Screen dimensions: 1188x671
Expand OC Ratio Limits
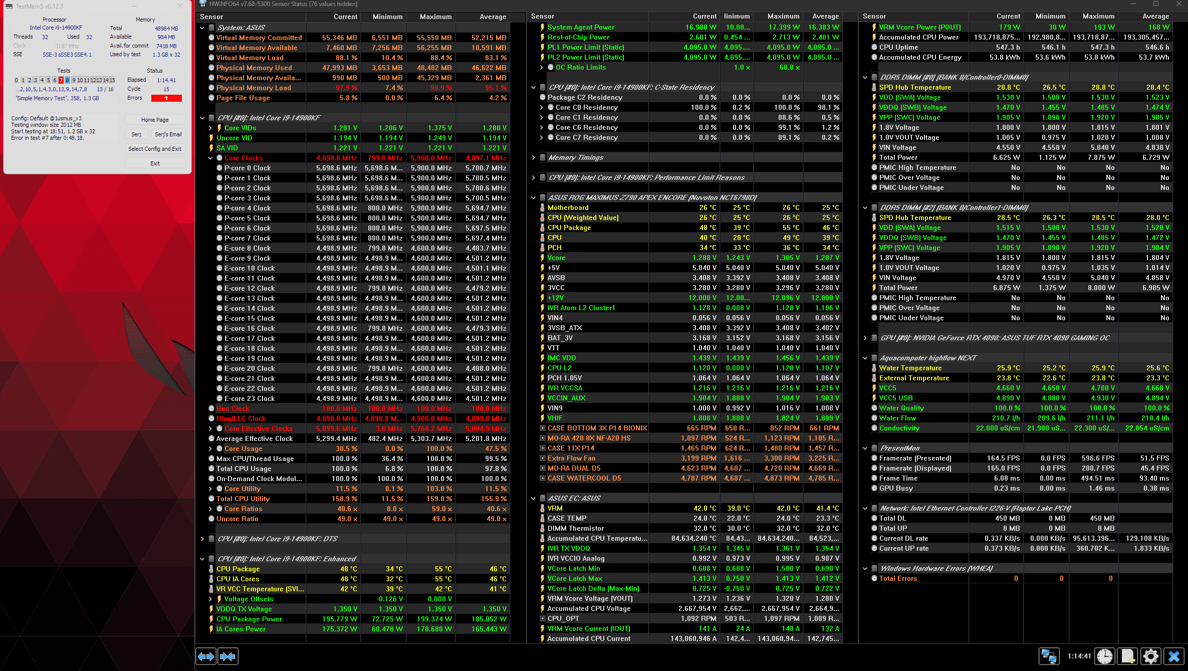click(x=542, y=67)
